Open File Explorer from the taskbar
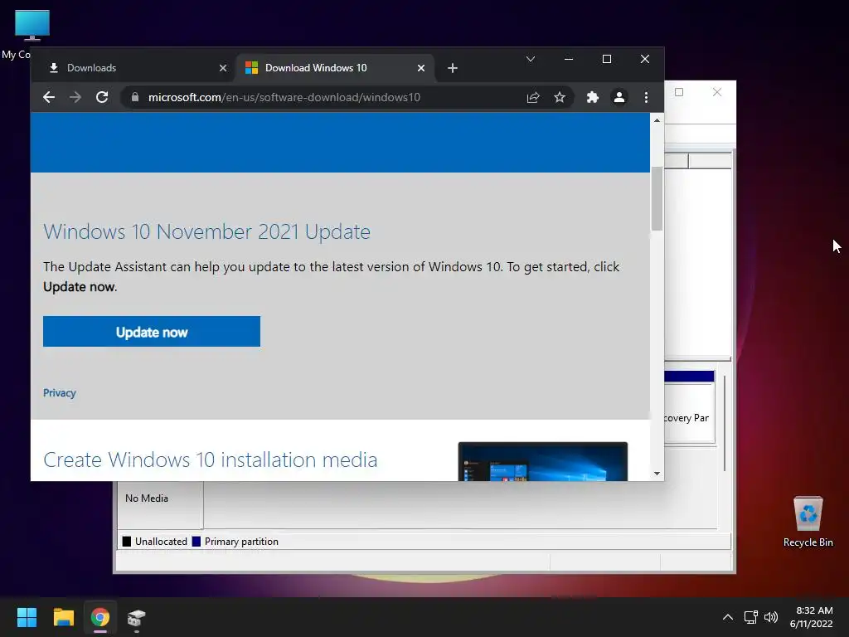The height and width of the screenshot is (637, 849). coord(63,617)
